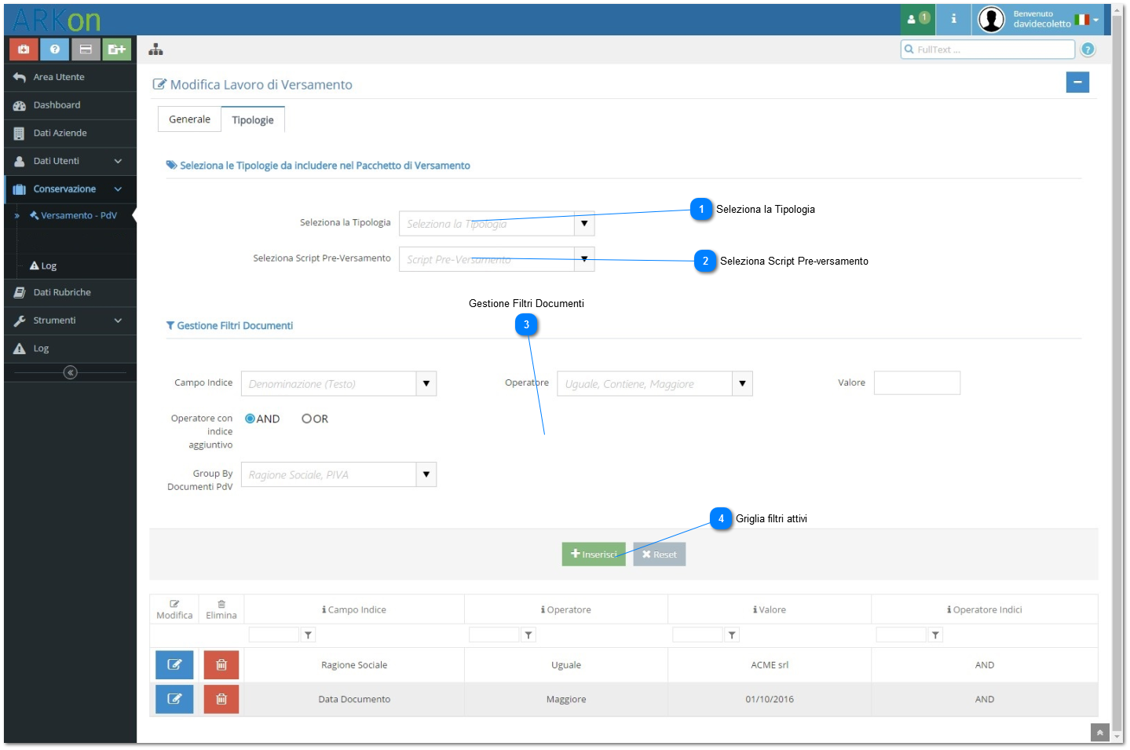Click the Campo Indice column filter box
This screenshot has width=1130, height=750.
coord(274,635)
